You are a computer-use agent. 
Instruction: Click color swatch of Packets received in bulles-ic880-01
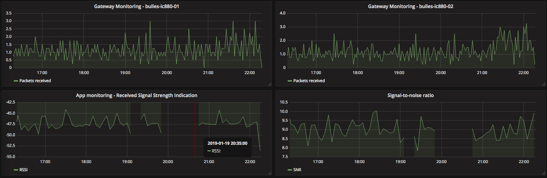[16, 80]
